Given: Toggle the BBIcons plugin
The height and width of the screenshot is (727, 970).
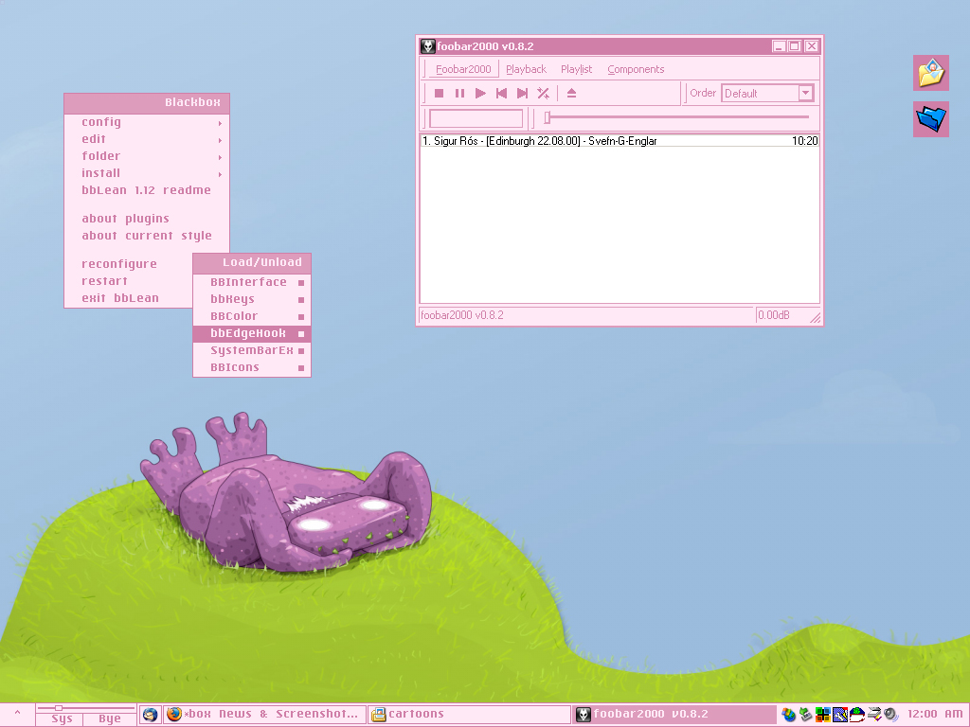Looking at the screenshot, I should (252, 367).
